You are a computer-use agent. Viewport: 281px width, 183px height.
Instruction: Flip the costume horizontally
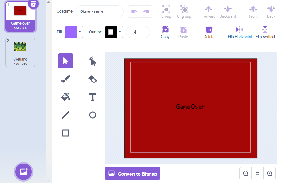click(239, 32)
